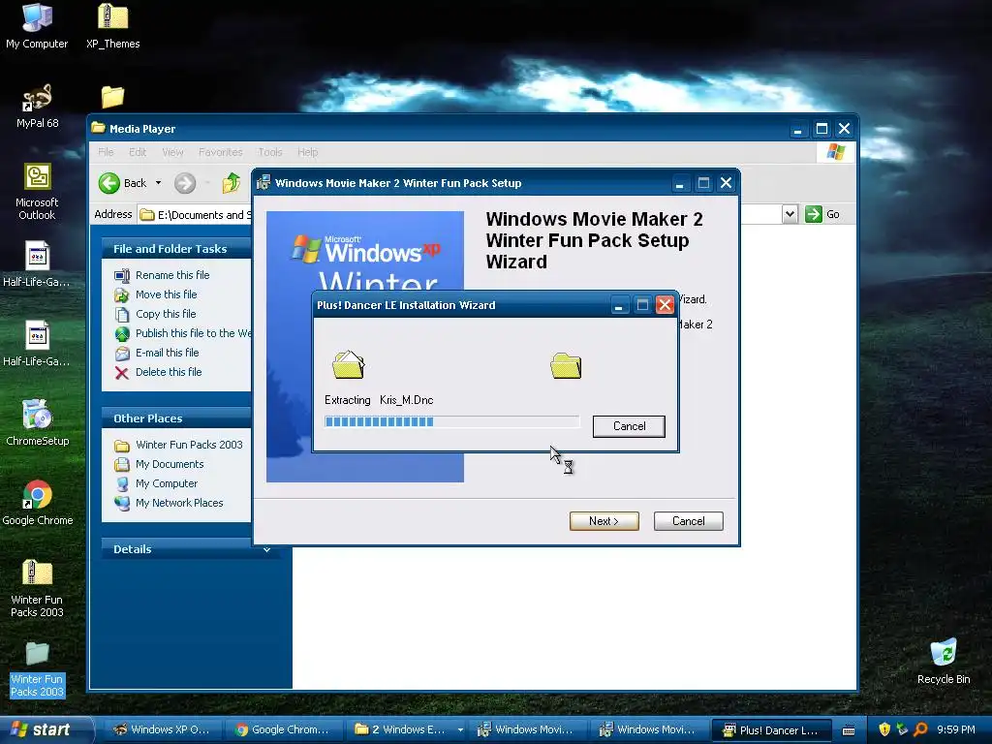Viewport: 992px width, 744px height.
Task: Click the green Back arrow in Media Player window
Action: click(x=108, y=183)
